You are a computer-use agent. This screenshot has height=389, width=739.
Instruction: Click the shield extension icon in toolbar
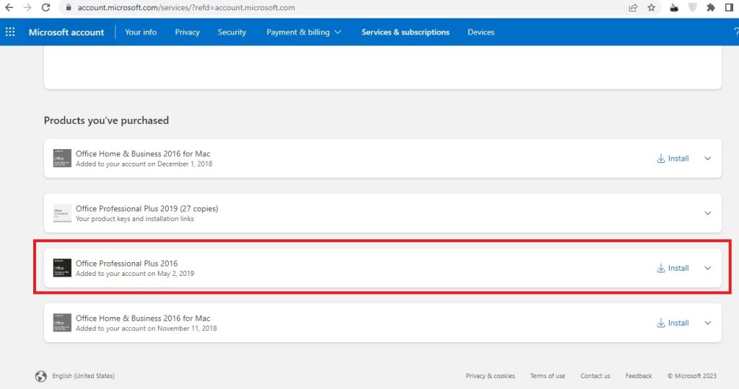click(691, 8)
